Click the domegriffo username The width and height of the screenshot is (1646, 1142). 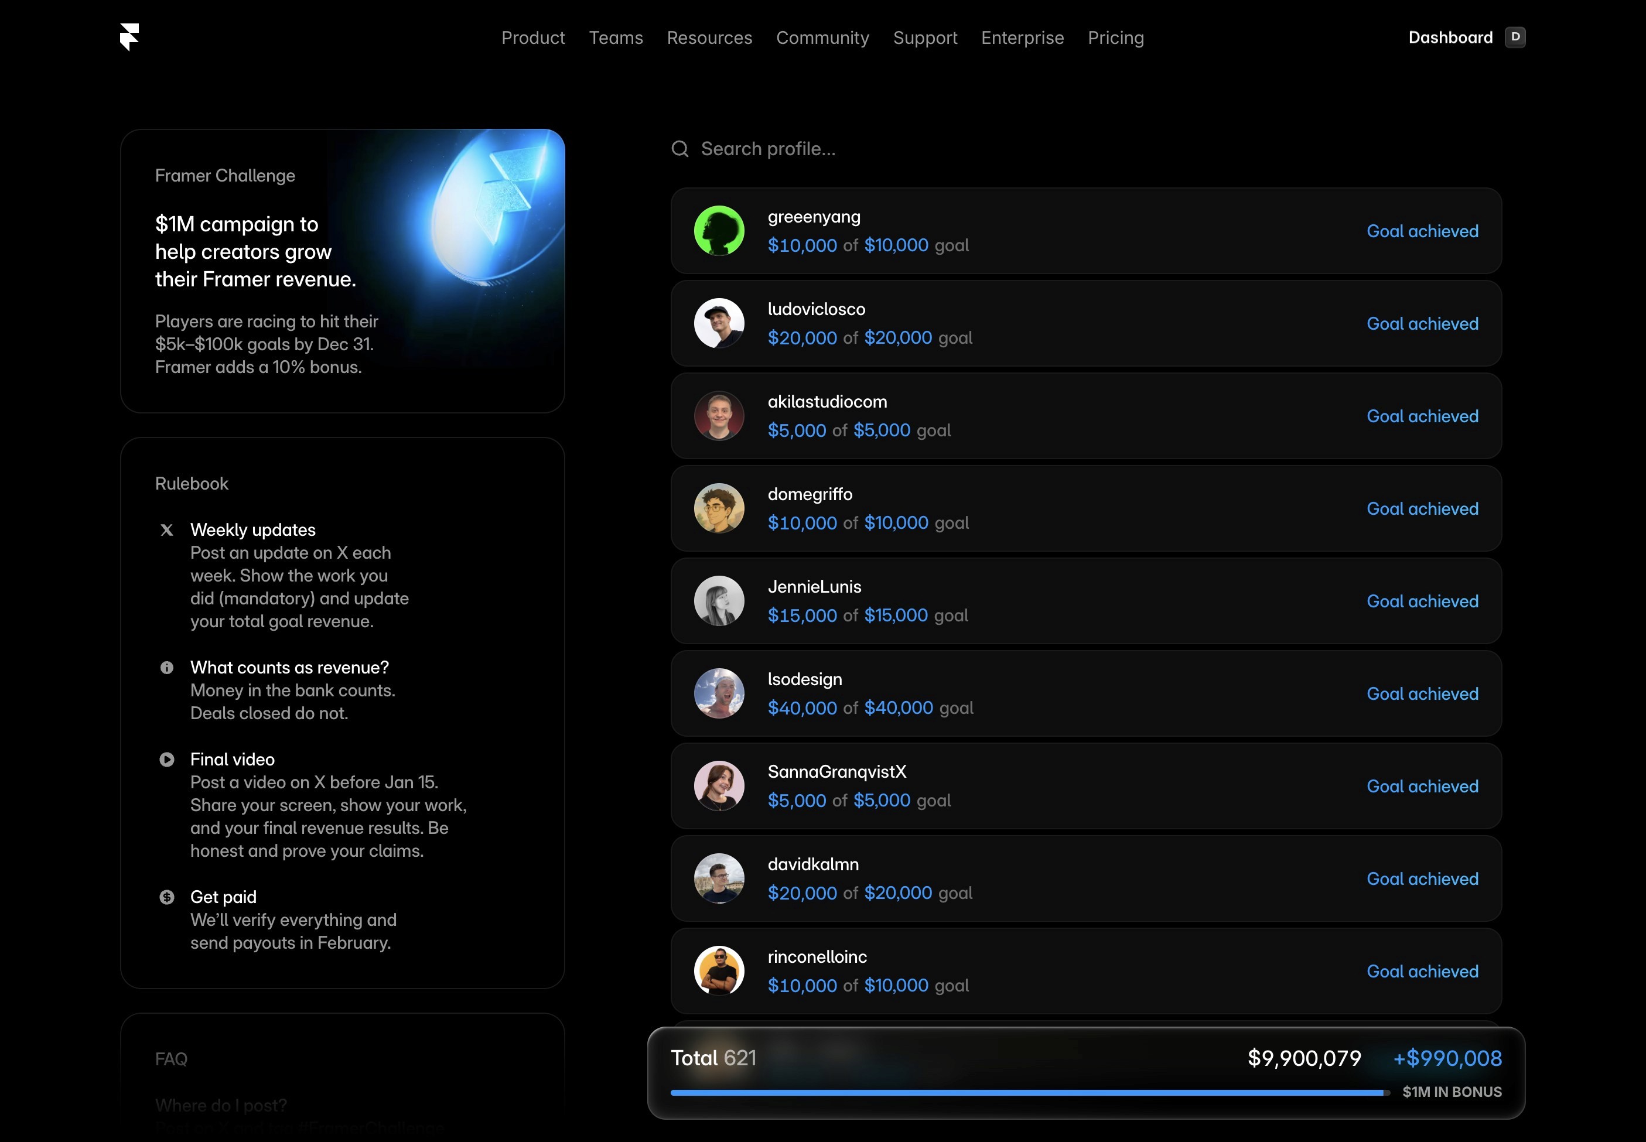point(810,494)
